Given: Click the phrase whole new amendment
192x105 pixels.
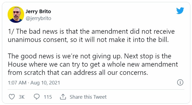Looking at the screenshot, I should (x=142, y=64).
